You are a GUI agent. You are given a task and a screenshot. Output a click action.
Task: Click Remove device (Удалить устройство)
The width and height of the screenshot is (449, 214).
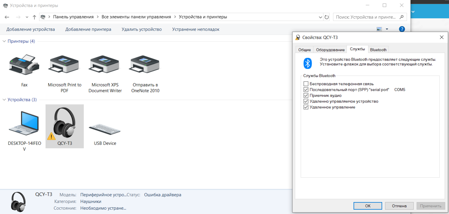click(141, 29)
